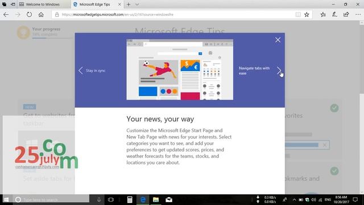Screen dimensions: 364x205
Task: Open Add notes pen tool
Action: point(334,15)
